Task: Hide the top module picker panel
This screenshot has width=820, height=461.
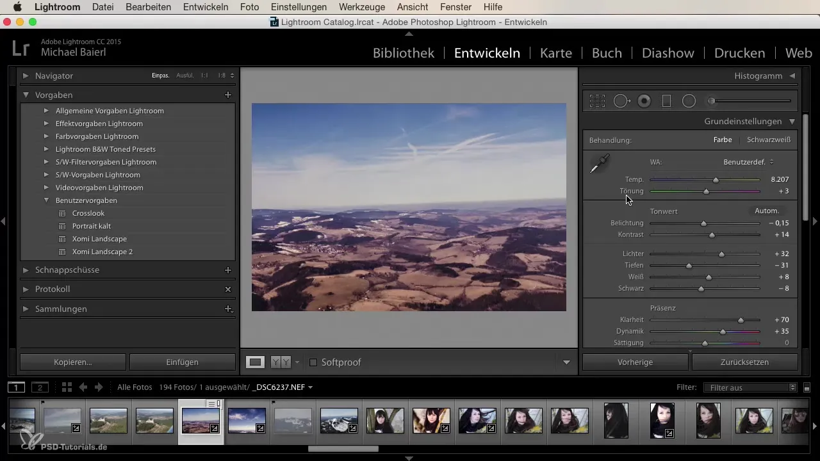Action: click(x=409, y=33)
